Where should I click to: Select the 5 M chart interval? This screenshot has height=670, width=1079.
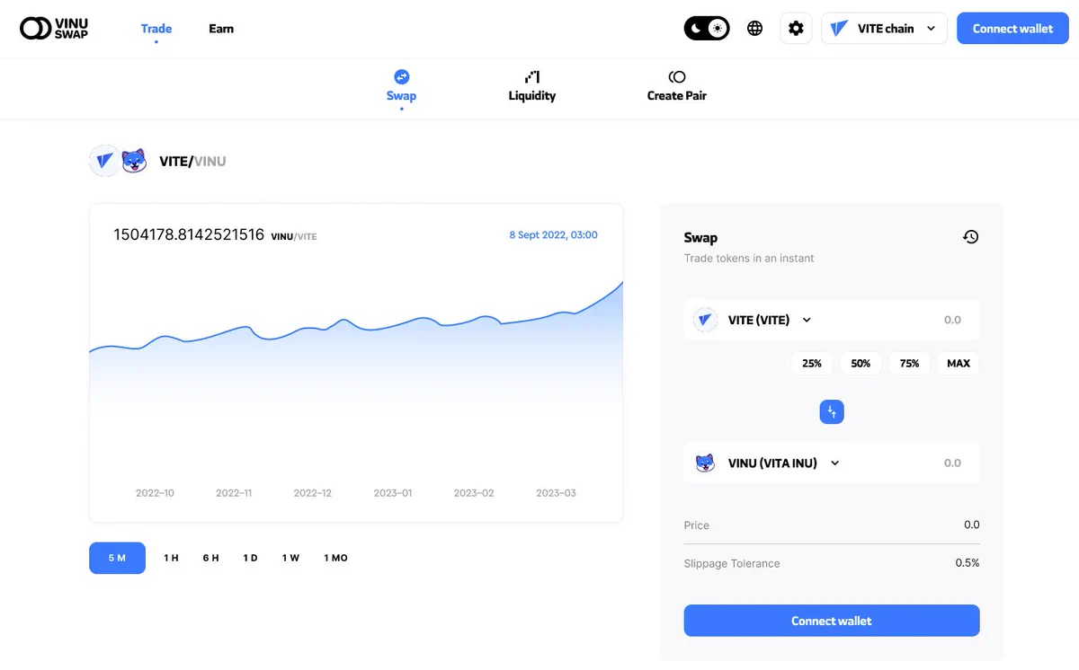pos(117,558)
